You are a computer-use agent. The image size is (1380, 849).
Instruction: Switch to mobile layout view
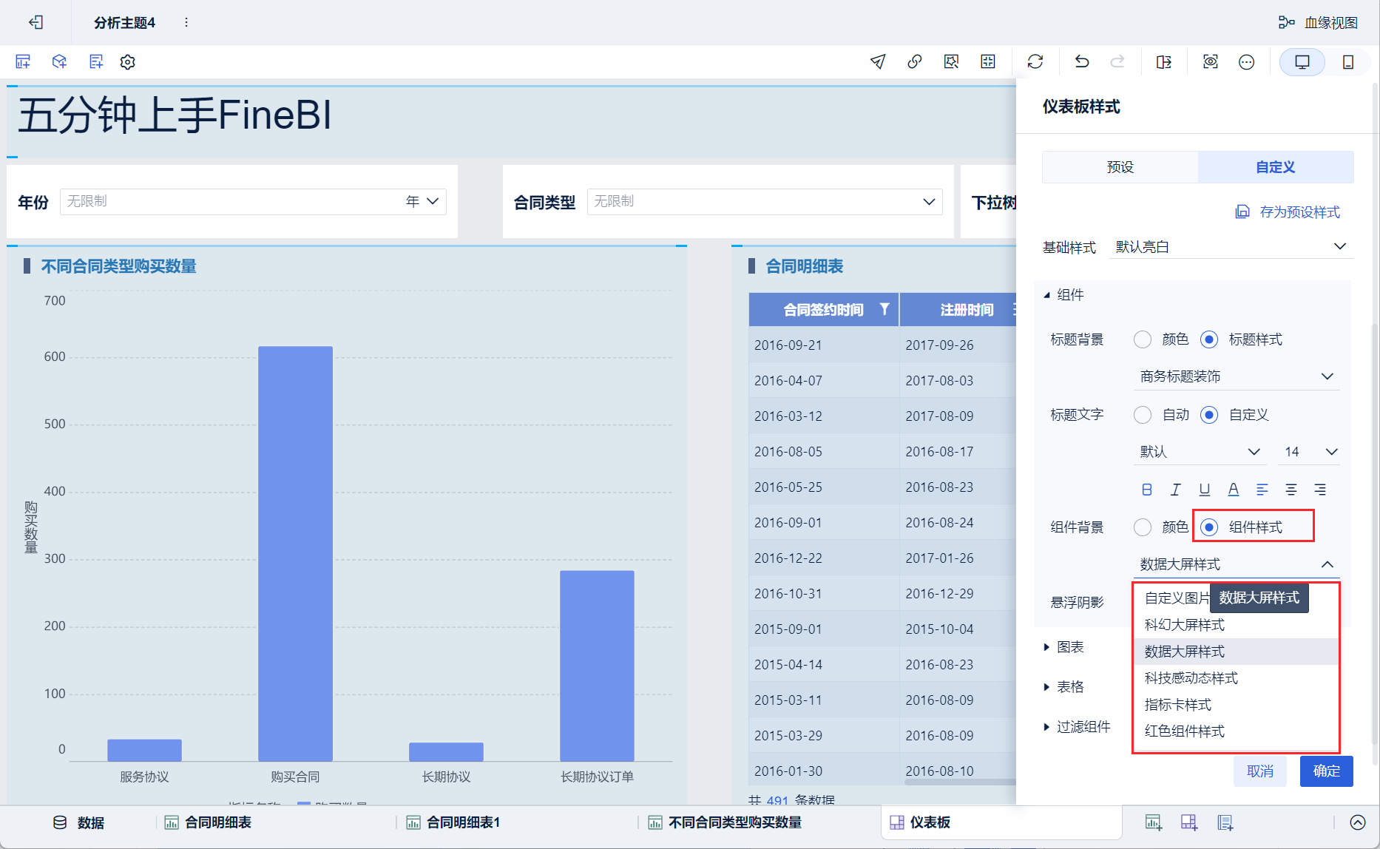[x=1348, y=61]
